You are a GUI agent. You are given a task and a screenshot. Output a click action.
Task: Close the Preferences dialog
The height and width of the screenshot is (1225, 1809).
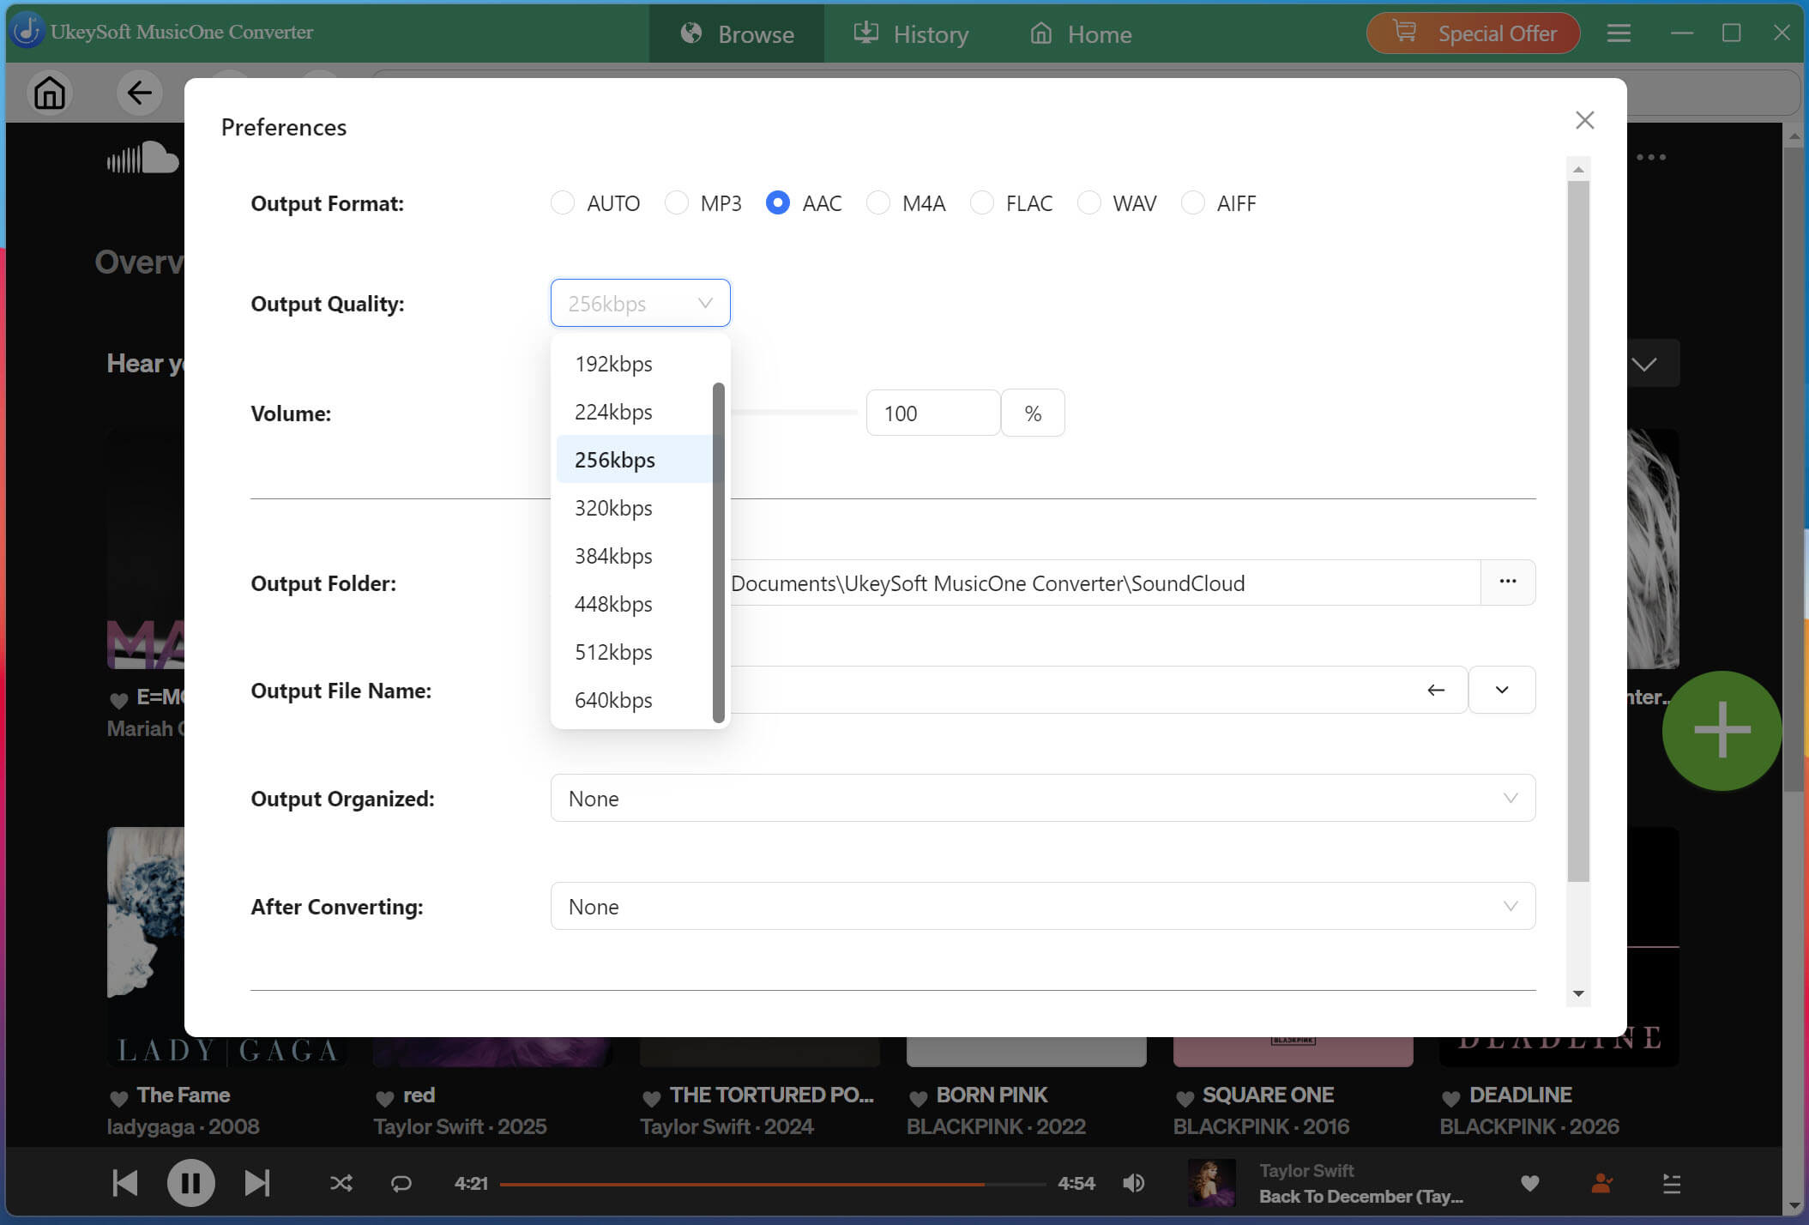click(1584, 120)
